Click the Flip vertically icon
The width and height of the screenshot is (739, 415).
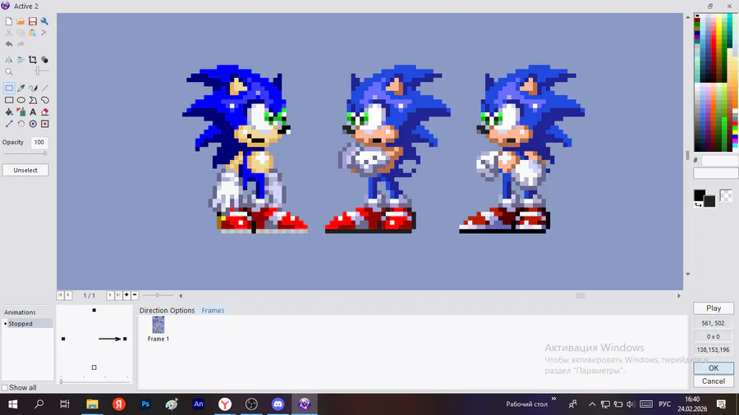[x=21, y=60]
